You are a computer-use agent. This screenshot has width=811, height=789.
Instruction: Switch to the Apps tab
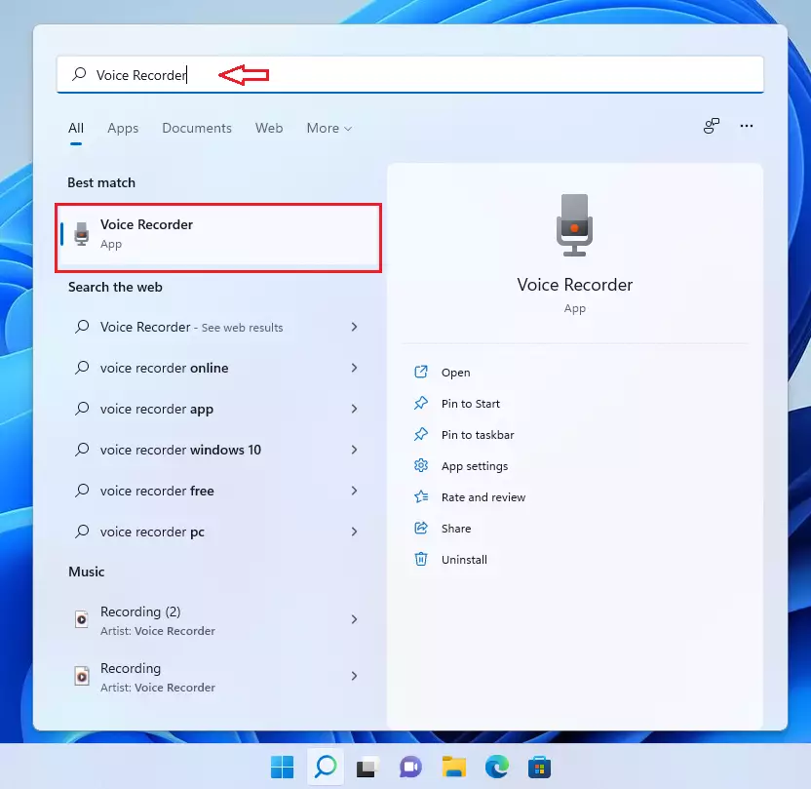(x=123, y=128)
